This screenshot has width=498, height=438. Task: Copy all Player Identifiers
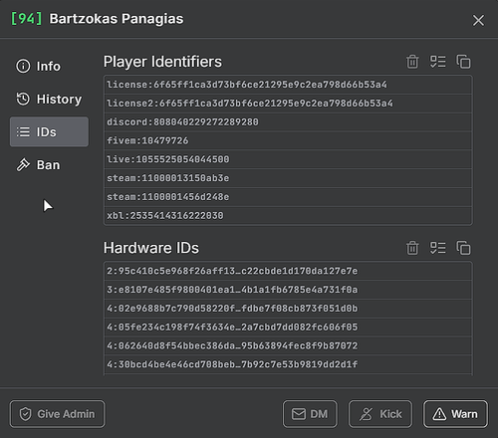click(463, 62)
